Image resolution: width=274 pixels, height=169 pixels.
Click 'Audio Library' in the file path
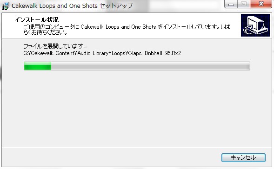[93, 53]
